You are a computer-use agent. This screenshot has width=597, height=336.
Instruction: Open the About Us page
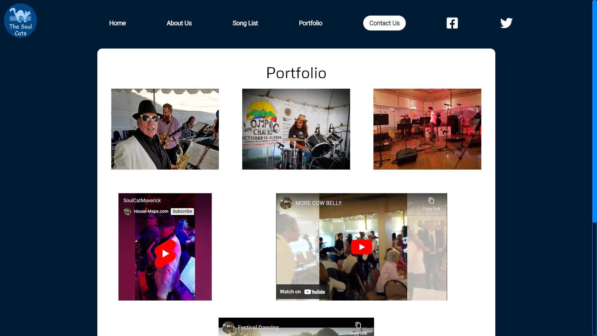pyautogui.click(x=179, y=23)
